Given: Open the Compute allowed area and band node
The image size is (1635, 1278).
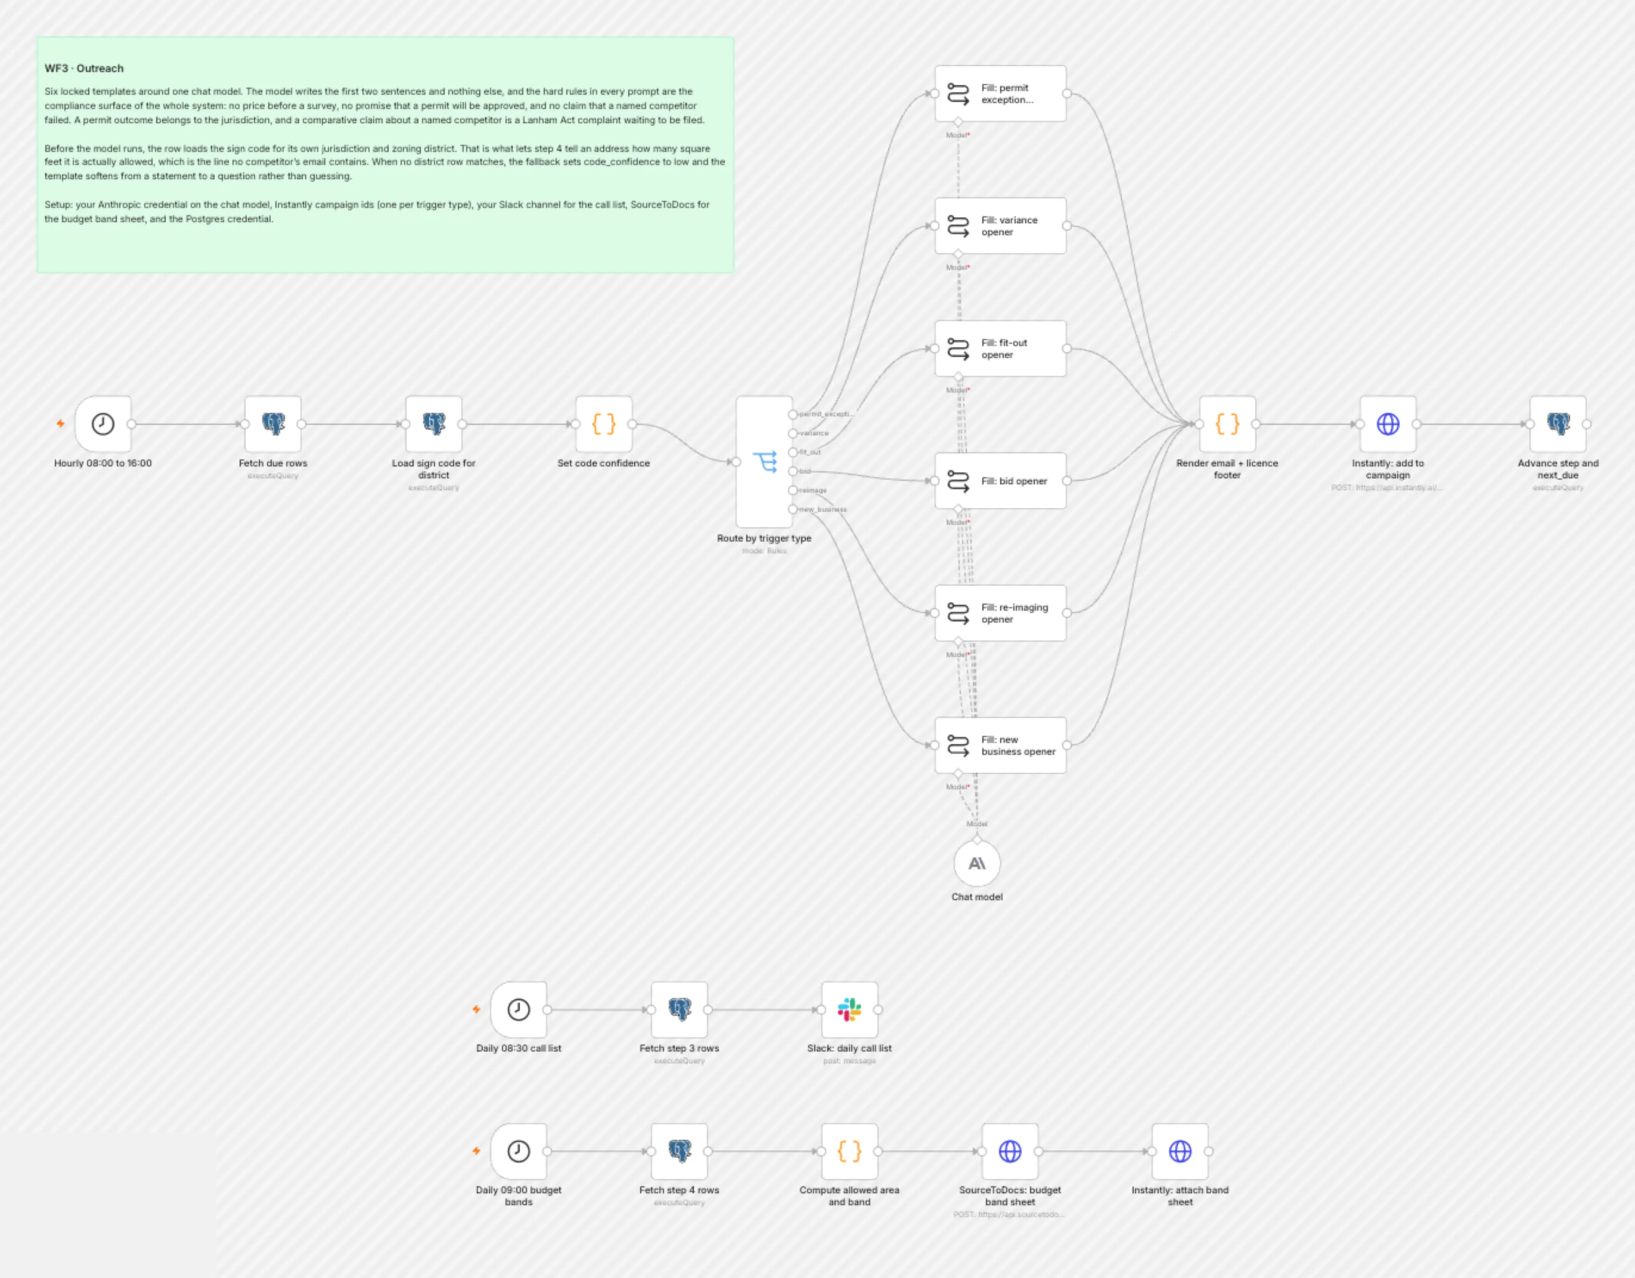Looking at the screenshot, I should click(849, 1151).
